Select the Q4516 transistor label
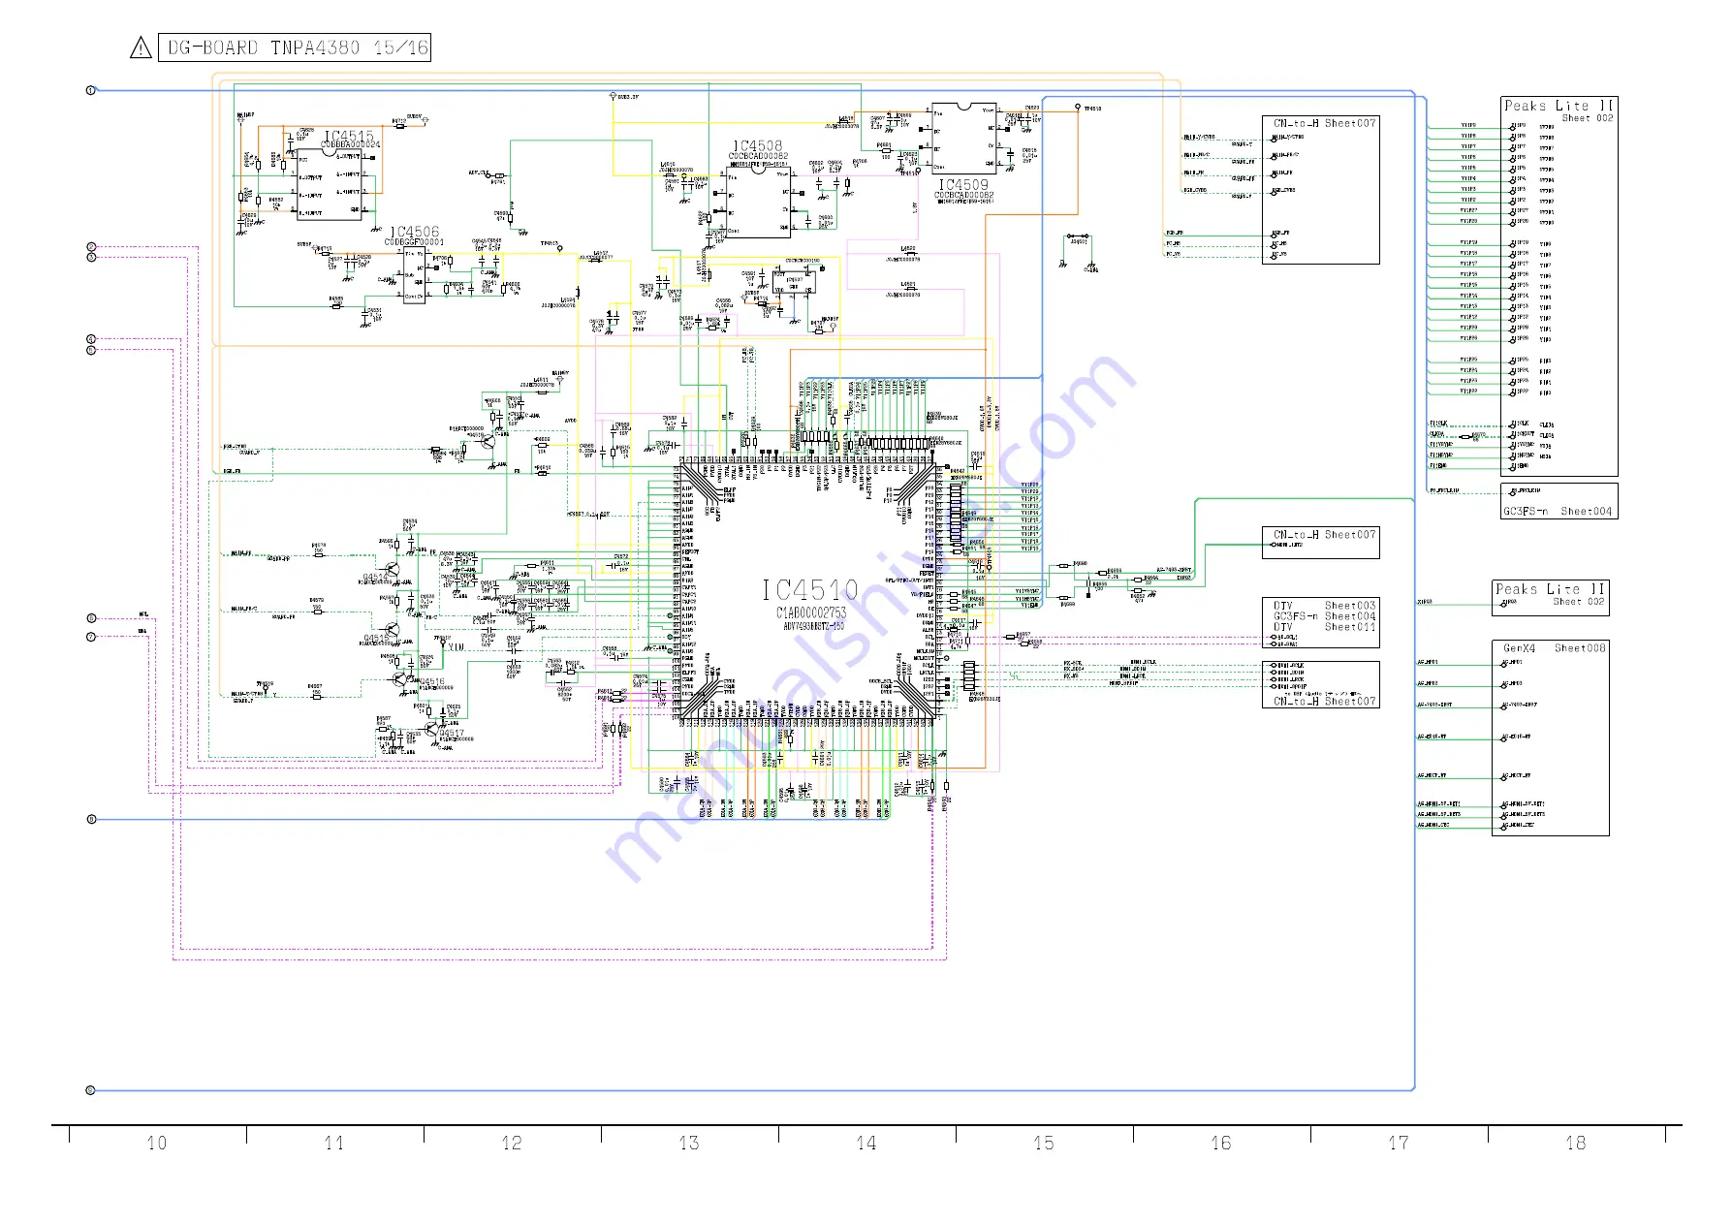This screenshot has width=1732, height=1224. point(432,682)
